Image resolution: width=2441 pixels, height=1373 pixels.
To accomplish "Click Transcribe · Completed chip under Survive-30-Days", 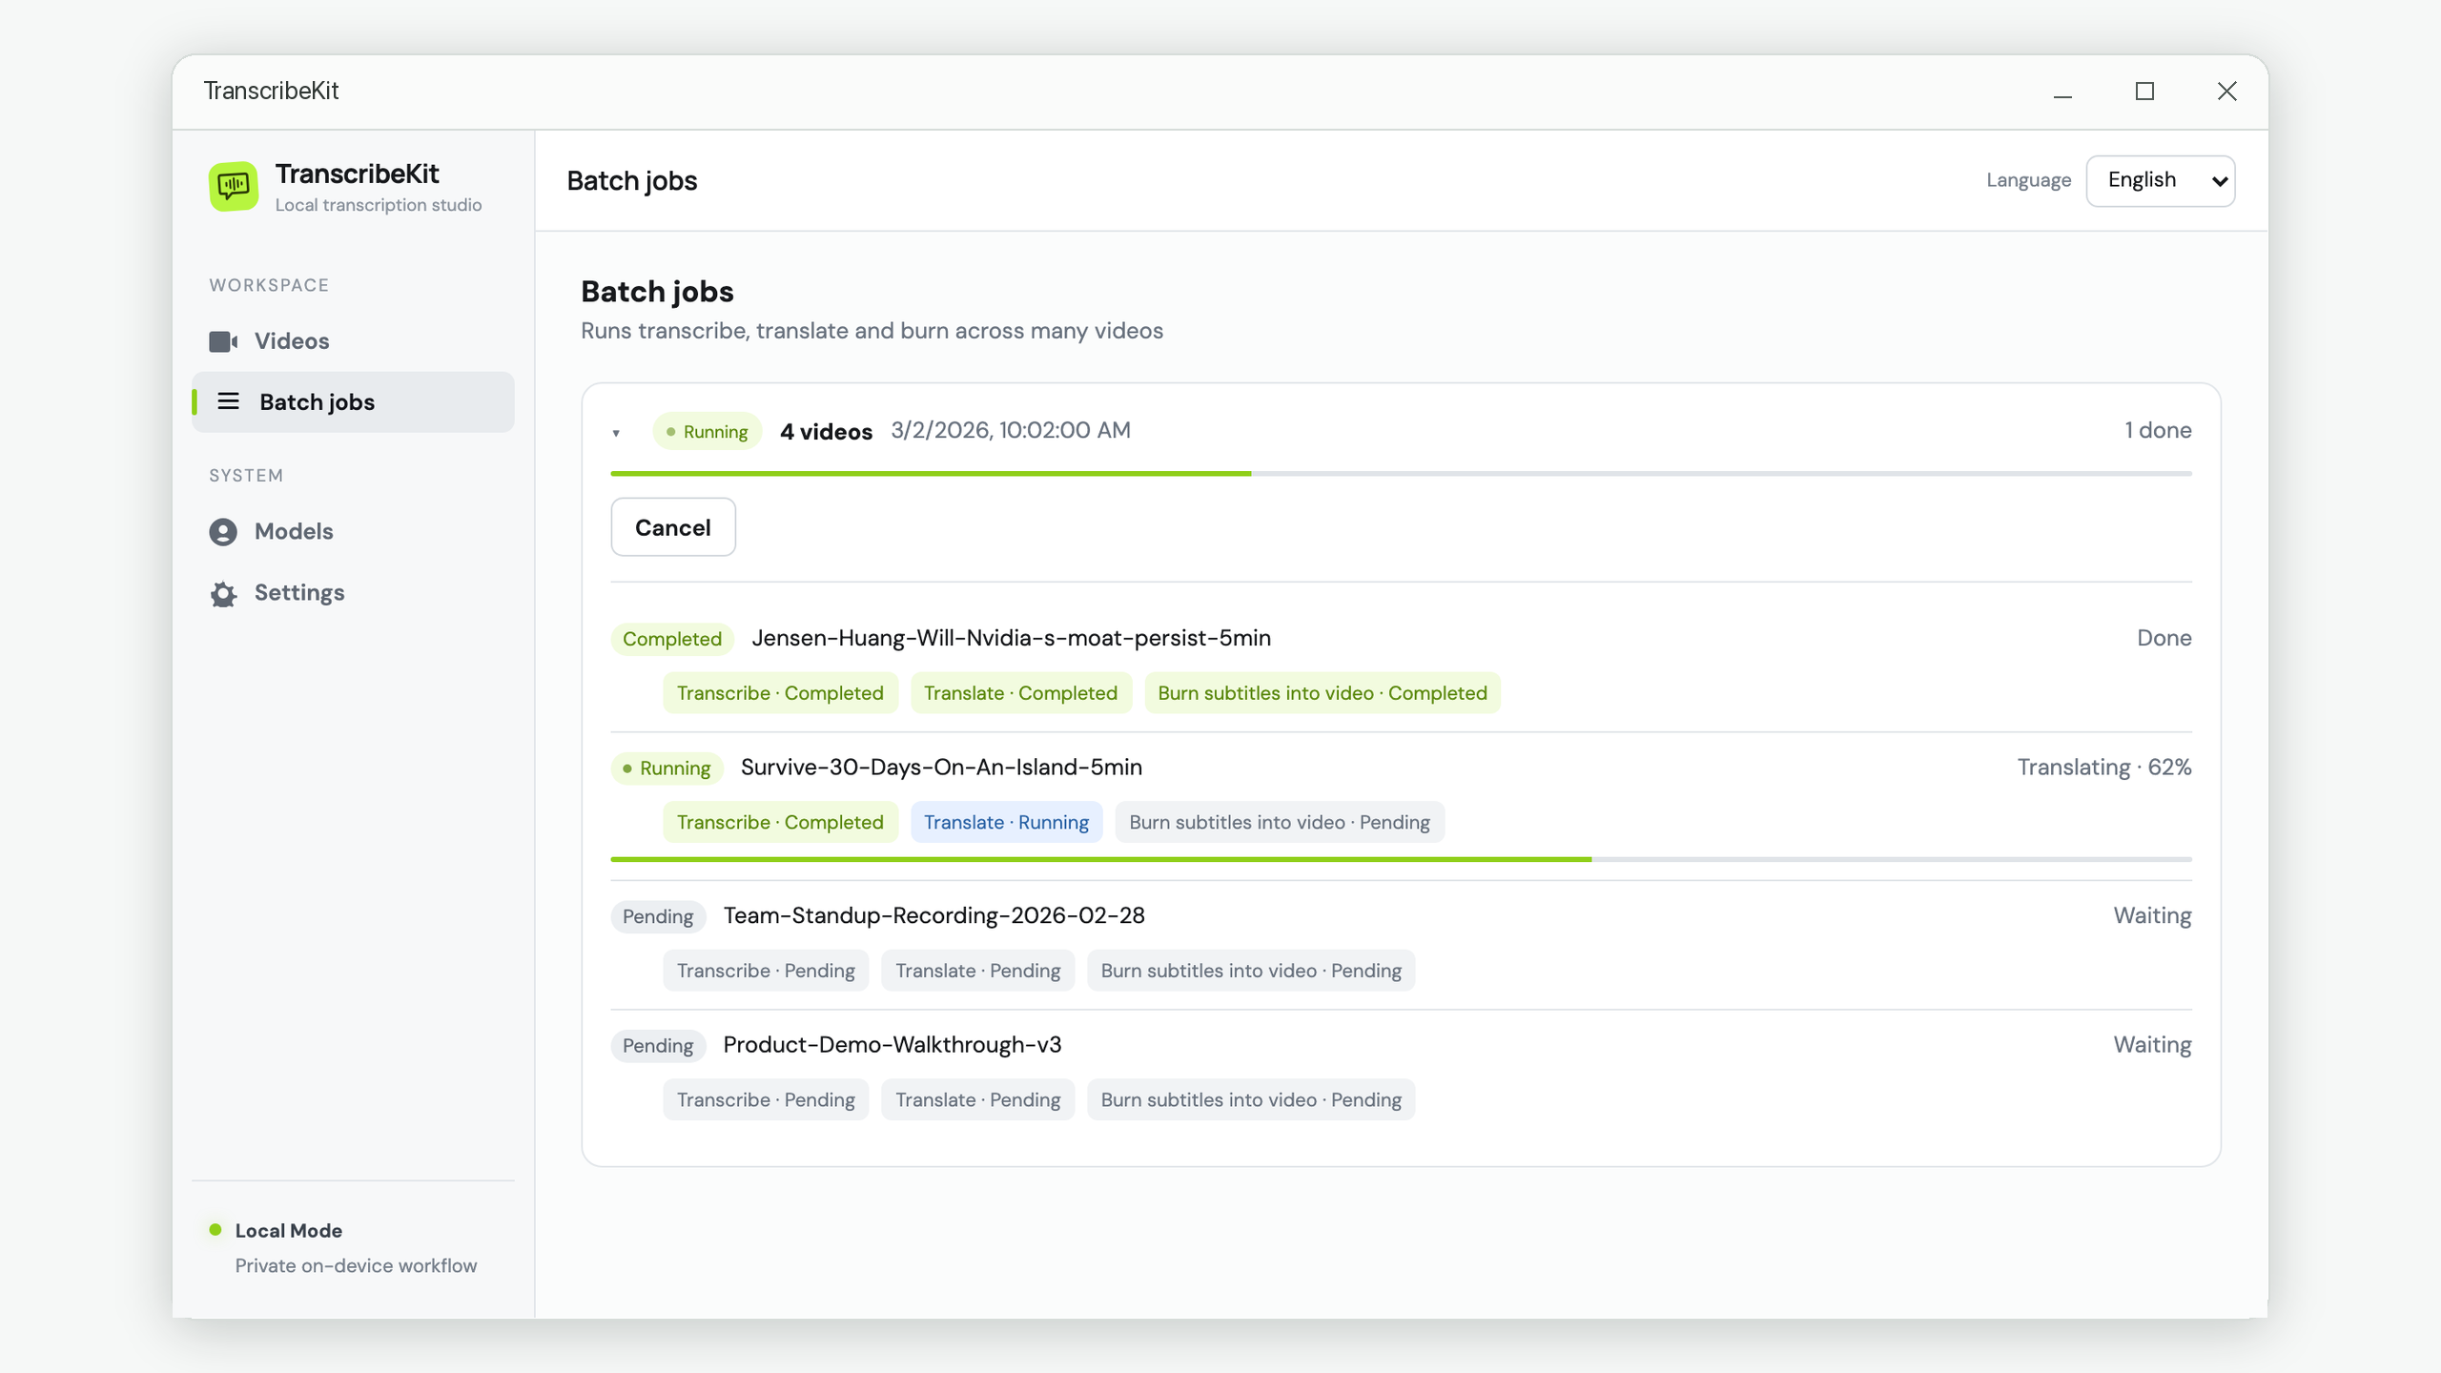I will 780,822.
